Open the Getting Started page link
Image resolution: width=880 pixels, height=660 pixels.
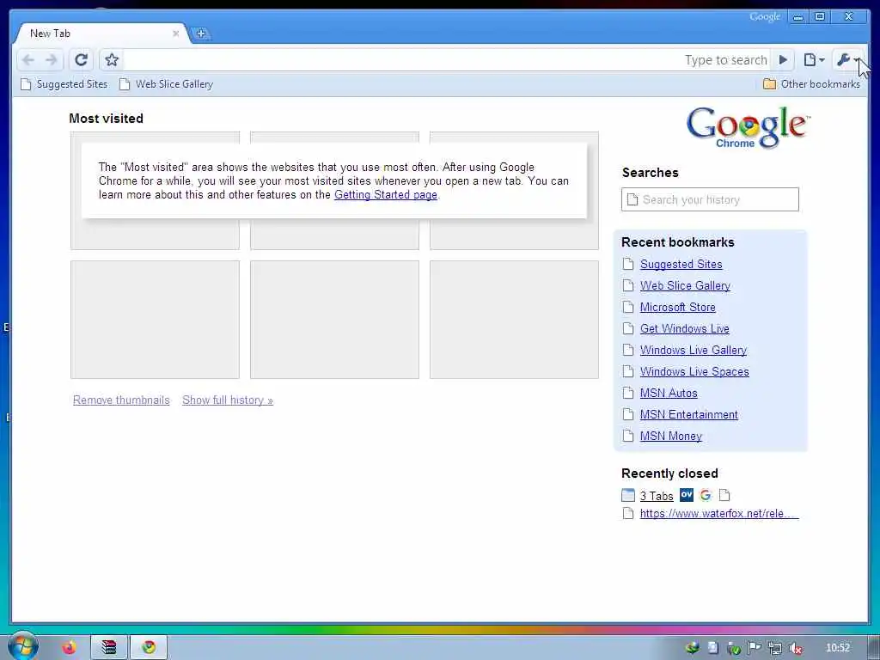(386, 195)
